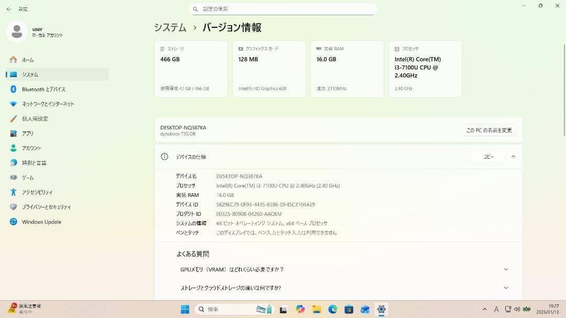Screen dimensions: 566x318
Task: Open Microsoft Store from the taskbar
Action: click(348, 309)
